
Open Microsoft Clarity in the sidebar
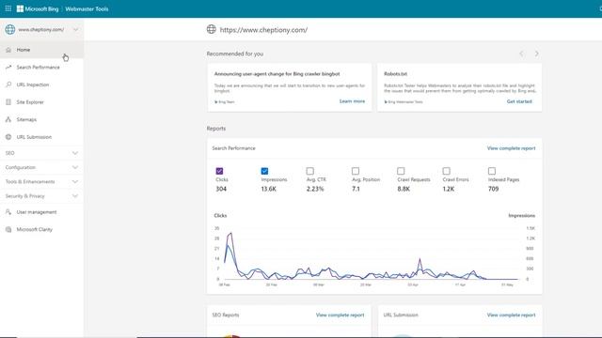41,229
